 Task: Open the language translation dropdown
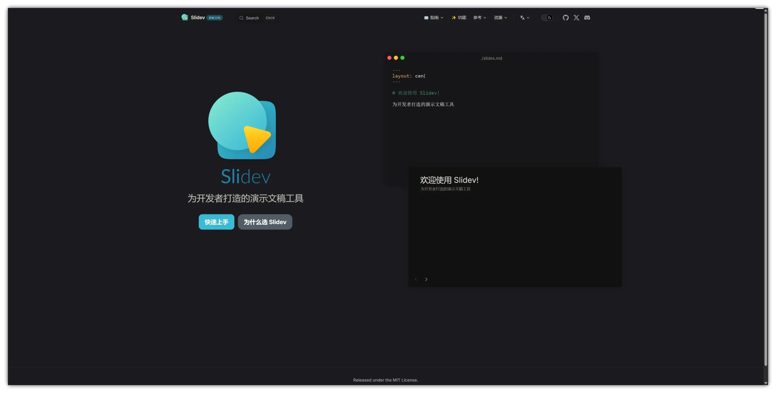click(525, 18)
